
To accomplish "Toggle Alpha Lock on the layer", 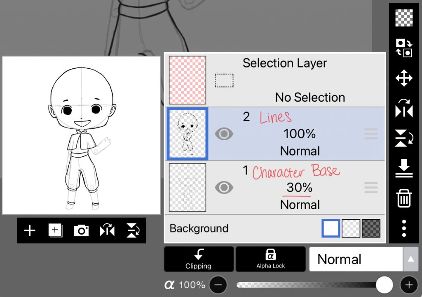I will 270,259.
